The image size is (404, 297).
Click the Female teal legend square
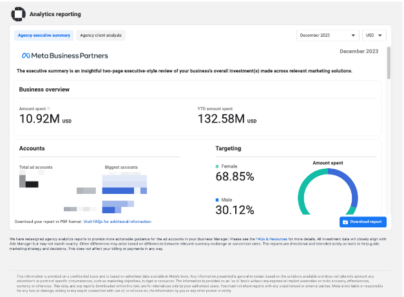tap(217, 166)
